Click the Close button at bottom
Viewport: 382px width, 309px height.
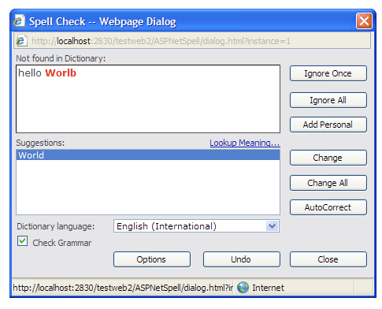coord(328,259)
